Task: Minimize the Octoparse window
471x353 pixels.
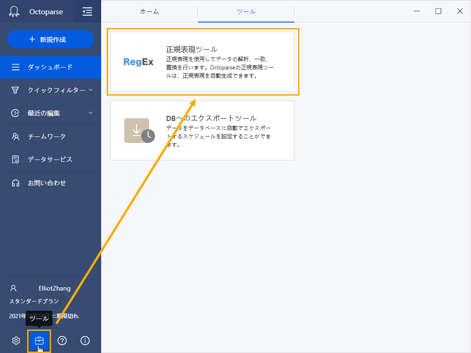Action: tap(417, 11)
